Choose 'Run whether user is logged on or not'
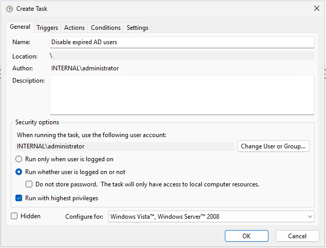 pyautogui.click(x=19, y=172)
